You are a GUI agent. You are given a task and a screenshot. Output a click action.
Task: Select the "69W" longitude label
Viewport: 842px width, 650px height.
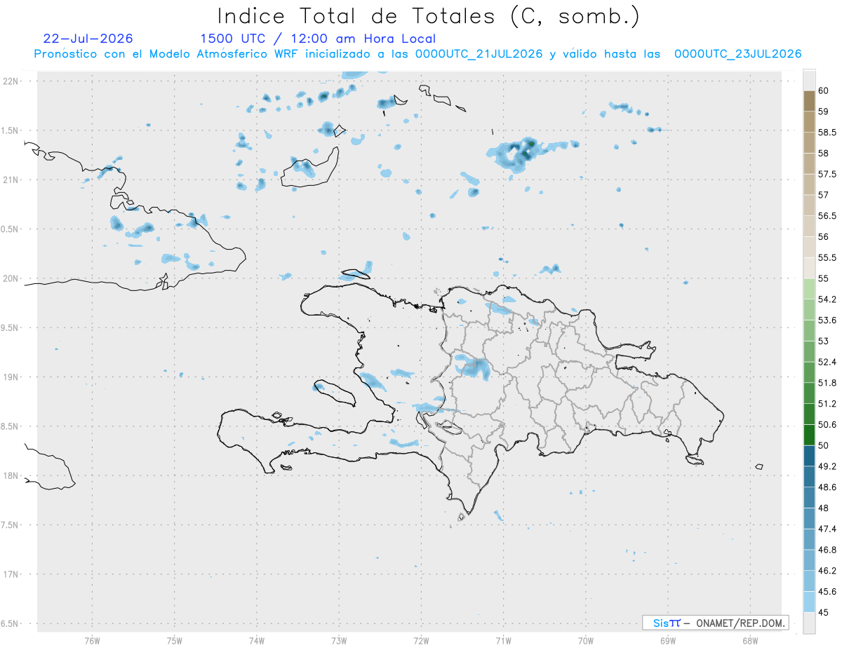668,641
